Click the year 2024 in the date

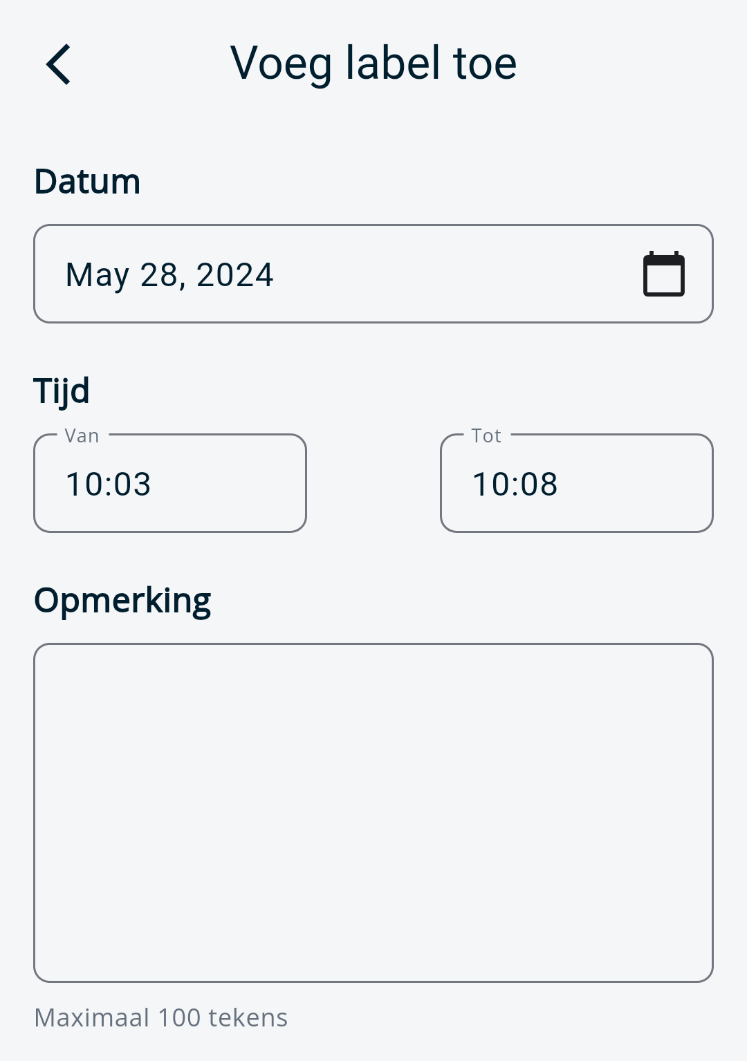click(234, 275)
